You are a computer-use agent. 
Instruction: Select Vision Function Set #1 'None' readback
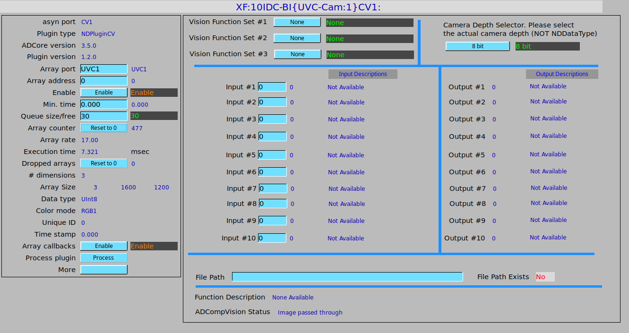pyautogui.click(x=370, y=23)
